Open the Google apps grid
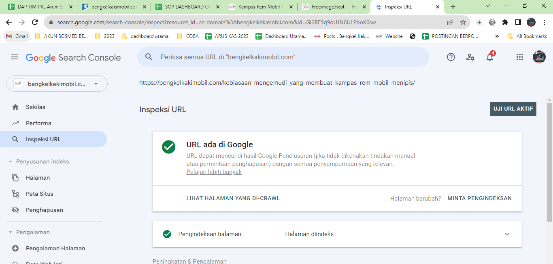553x264 pixels. click(x=520, y=57)
